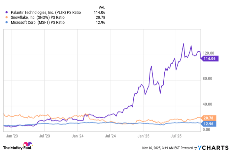This screenshot has height=152, width=231.
Task: Click the blue 12.96 end-of-line tag
Action: click(209, 124)
